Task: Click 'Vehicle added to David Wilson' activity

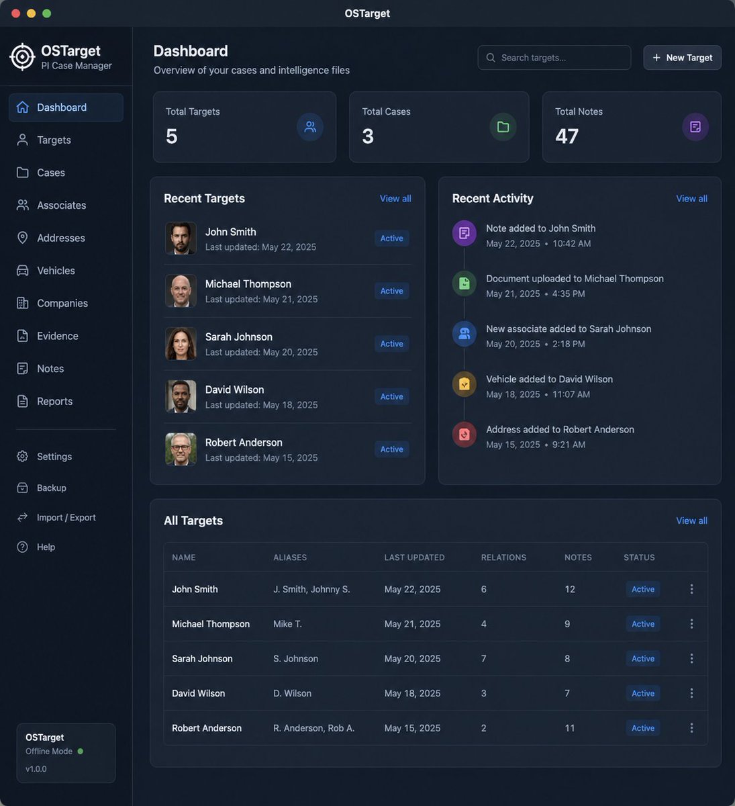Action: 549,379
